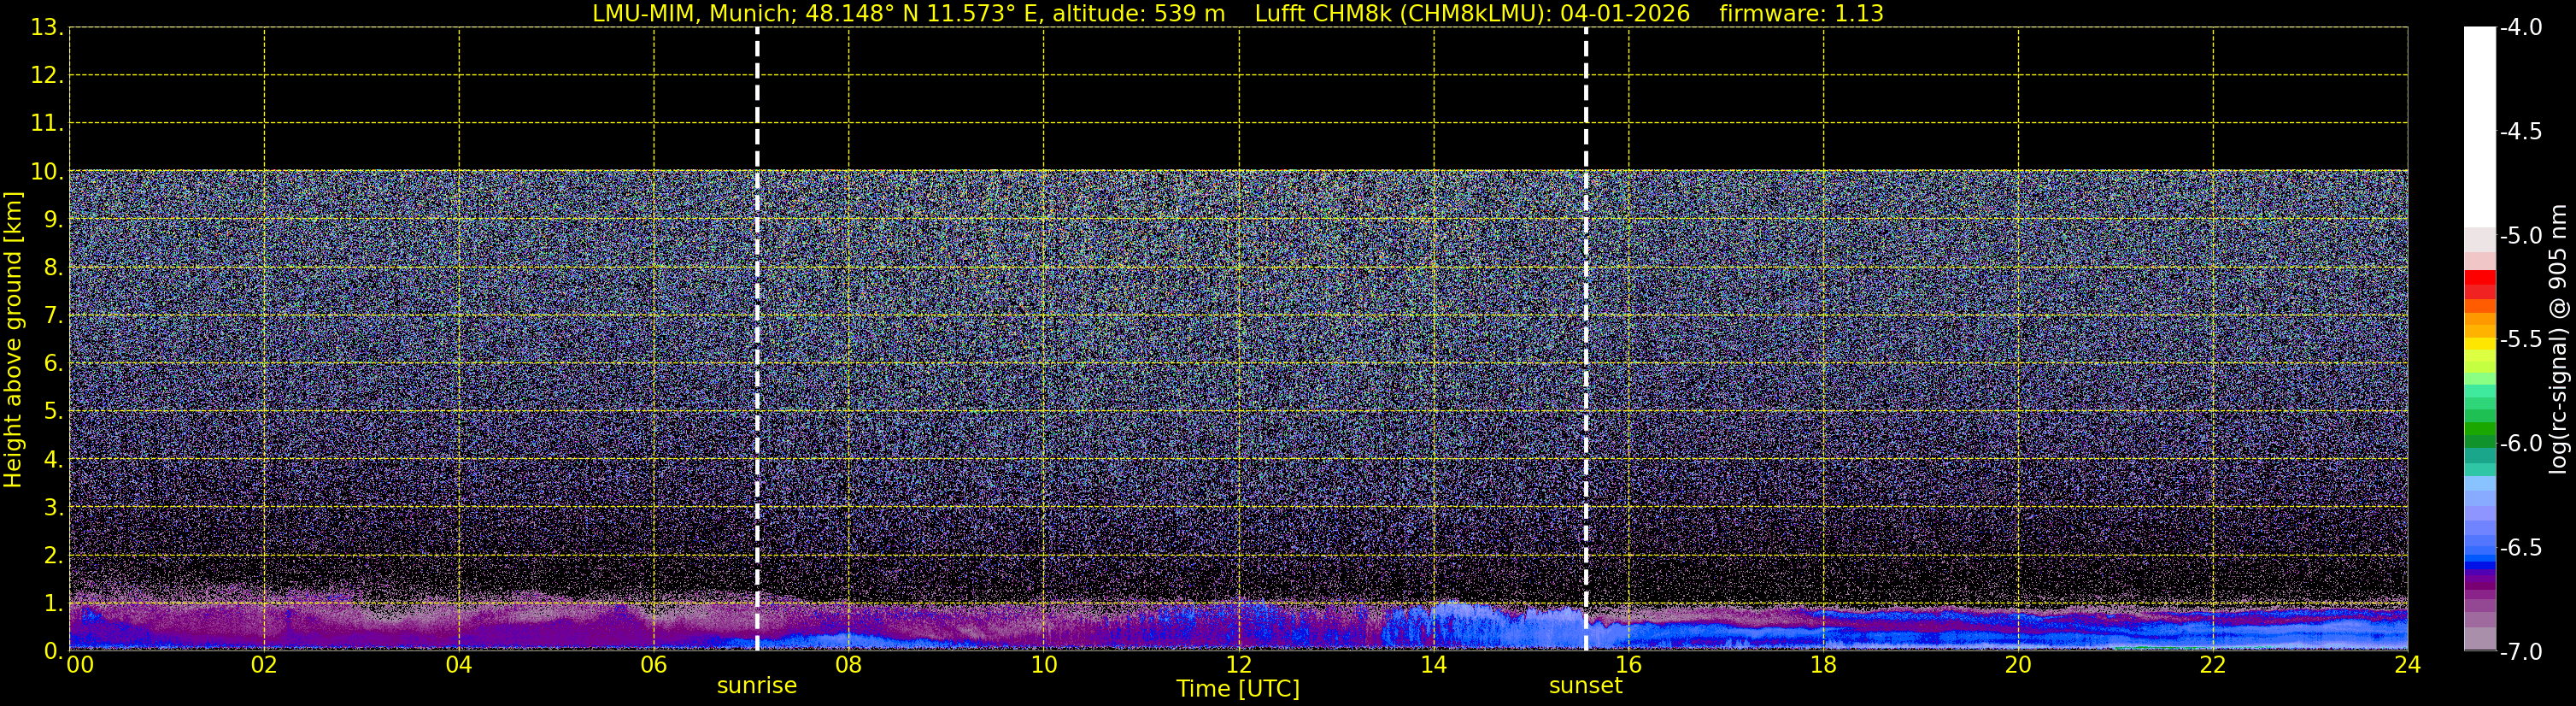Click the colorbar tick label '-7.0'
2576x706 pixels.
[2520, 652]
